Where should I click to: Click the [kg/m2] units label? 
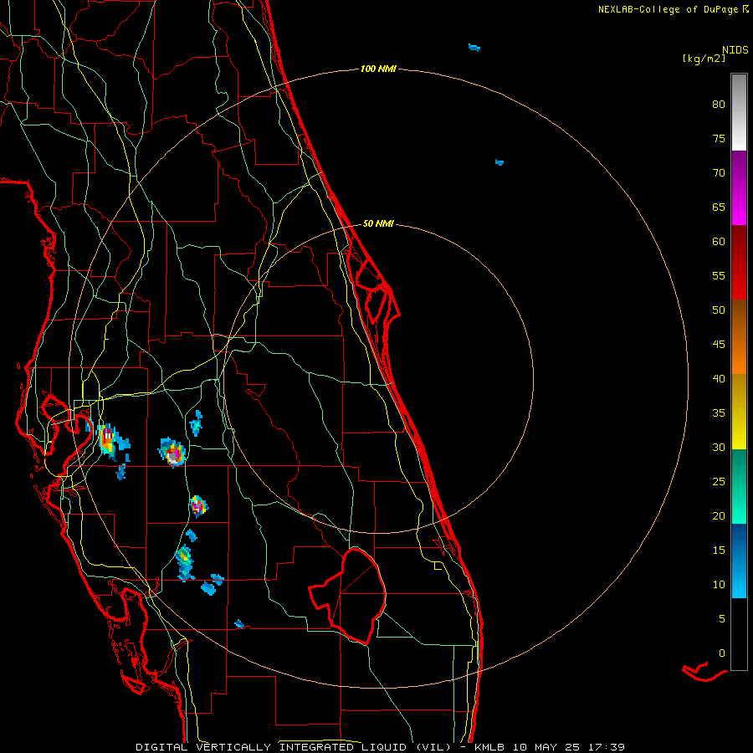click(x=704, y=59)
